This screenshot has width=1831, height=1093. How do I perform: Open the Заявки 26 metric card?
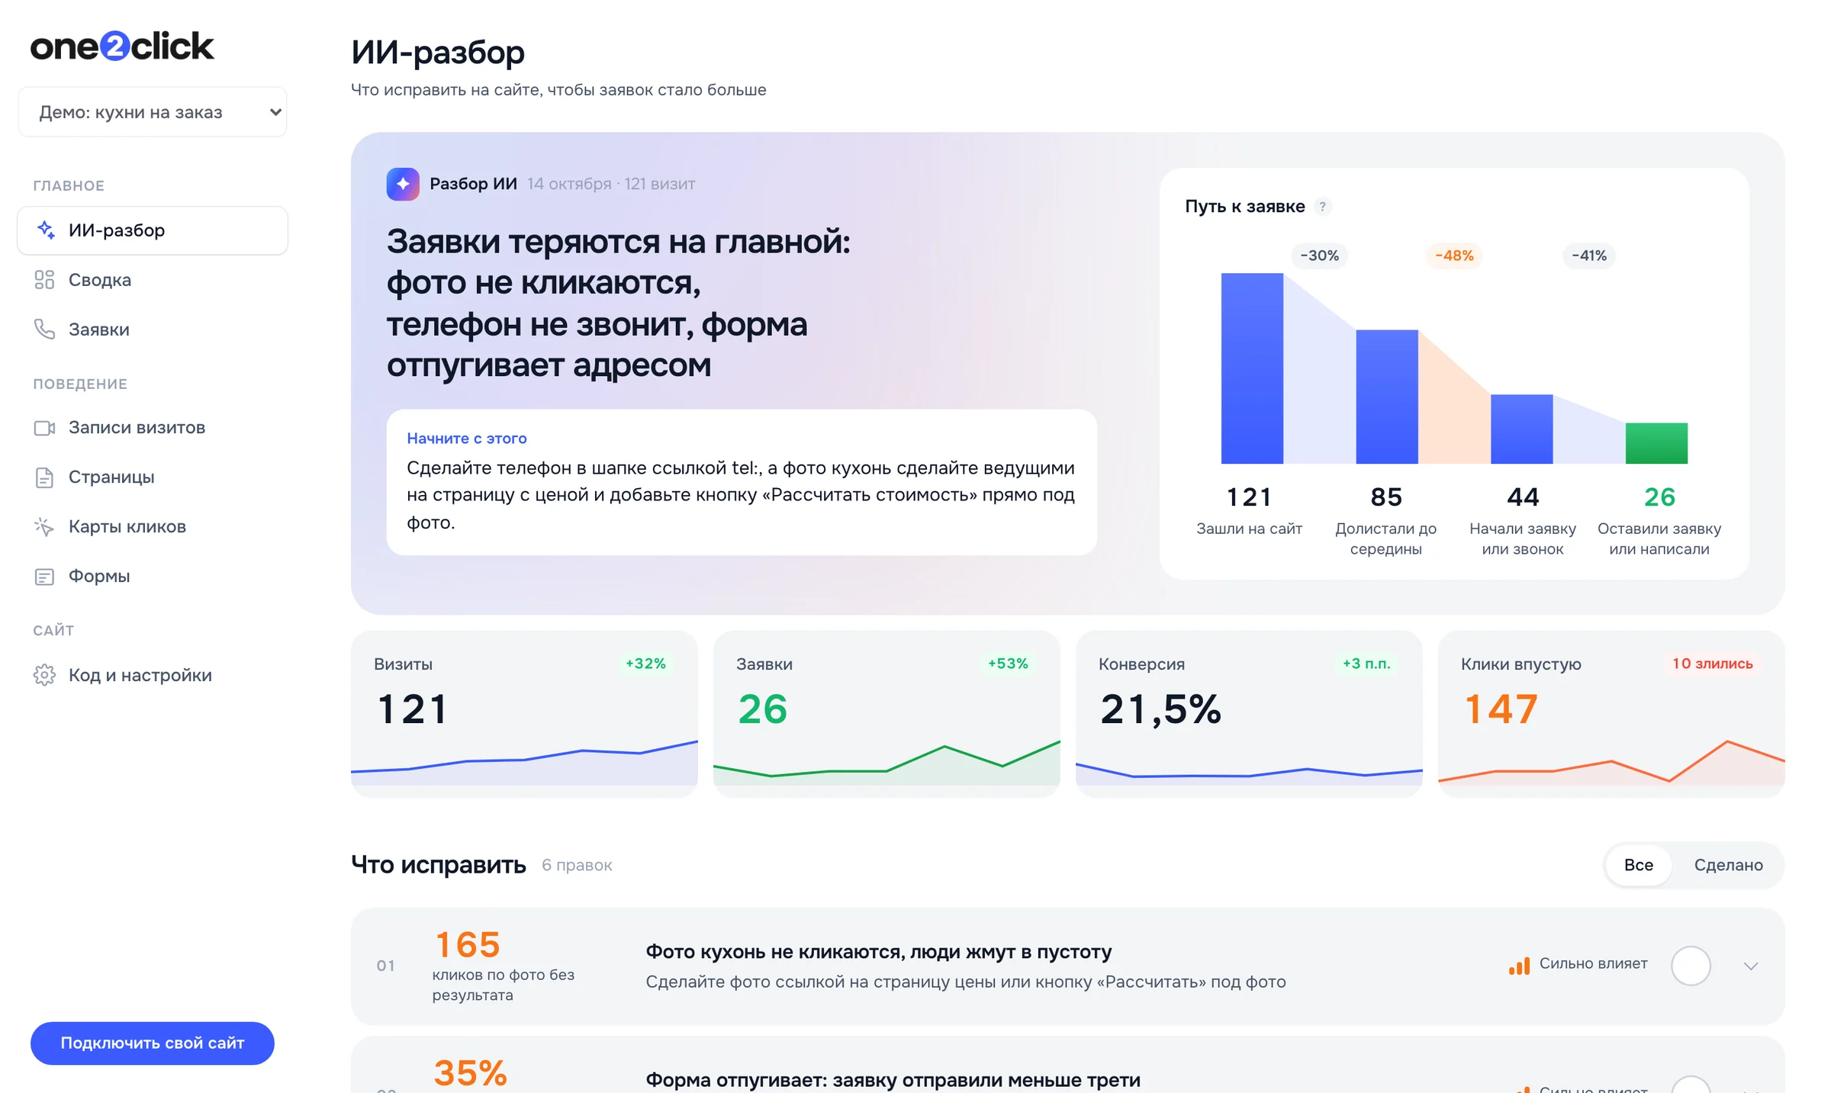[x=887, y=714]
